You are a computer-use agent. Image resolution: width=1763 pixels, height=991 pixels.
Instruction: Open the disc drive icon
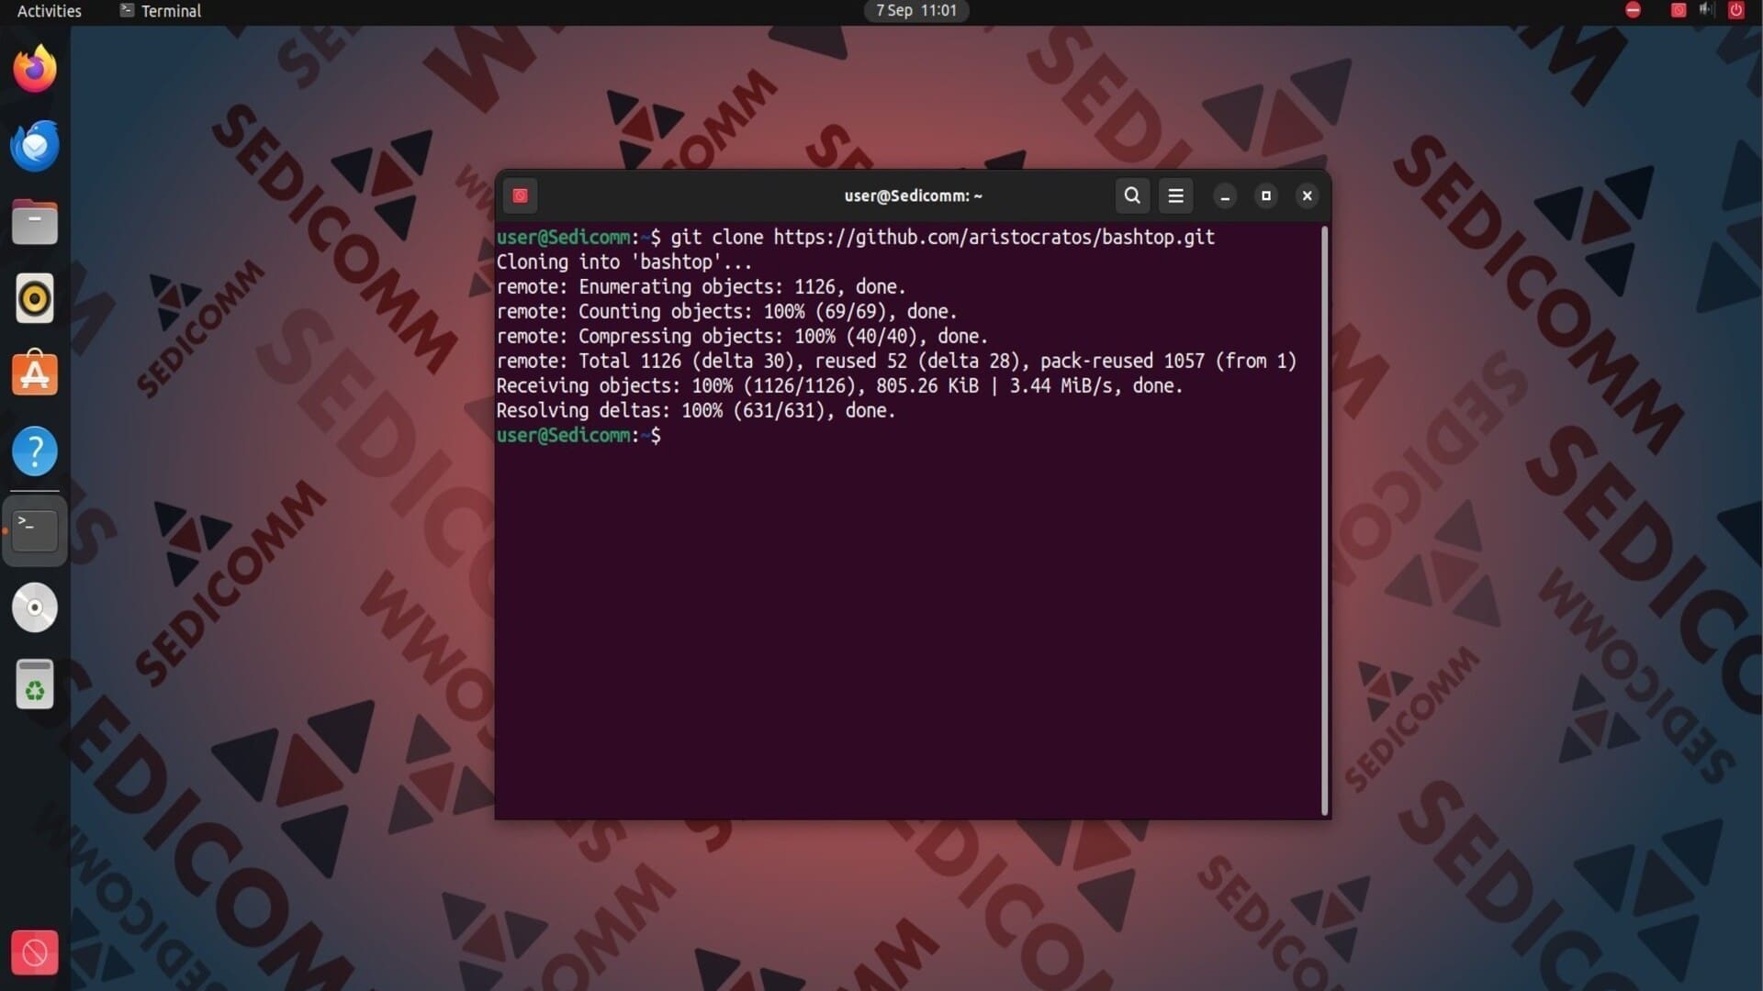(35, 607)
